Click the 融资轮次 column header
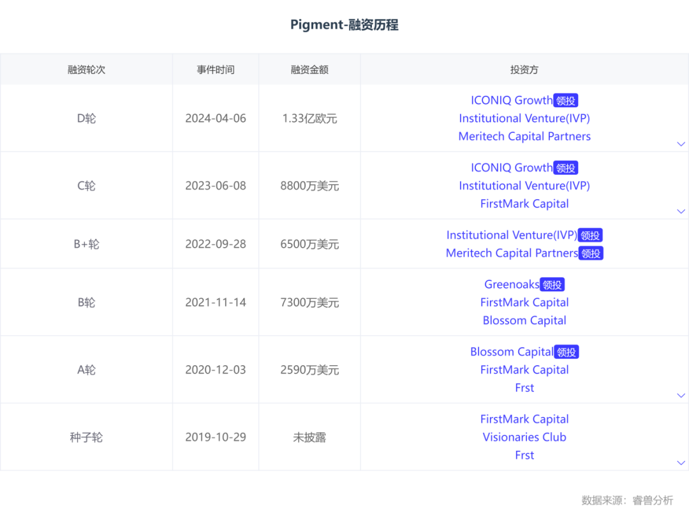The width and height of the screenshot is (689, 528). (86, 70)
